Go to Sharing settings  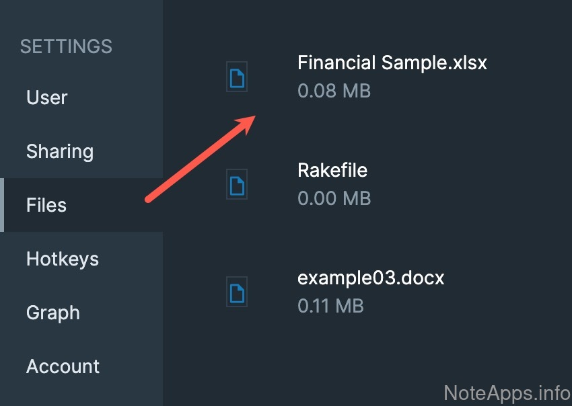pos(60,151)
